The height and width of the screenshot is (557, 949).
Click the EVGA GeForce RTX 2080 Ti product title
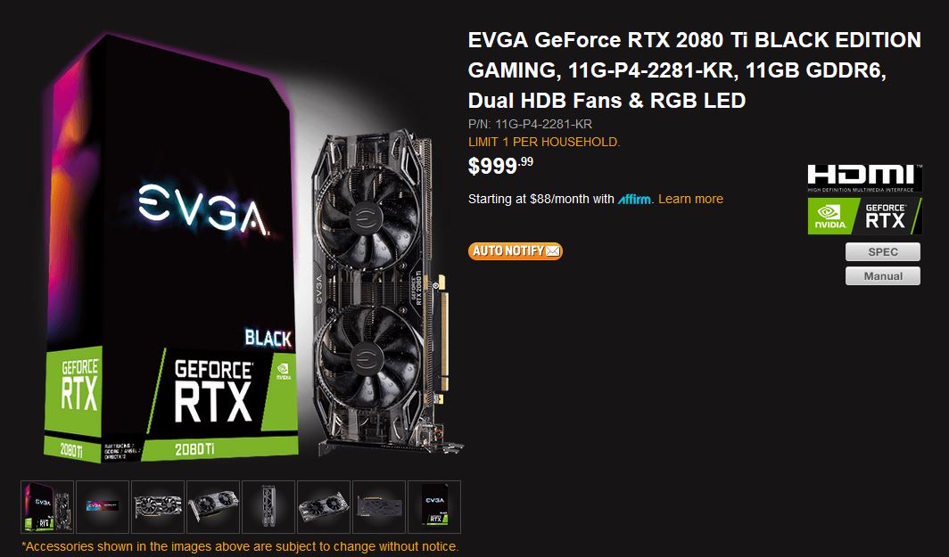[x=694, y=70]
